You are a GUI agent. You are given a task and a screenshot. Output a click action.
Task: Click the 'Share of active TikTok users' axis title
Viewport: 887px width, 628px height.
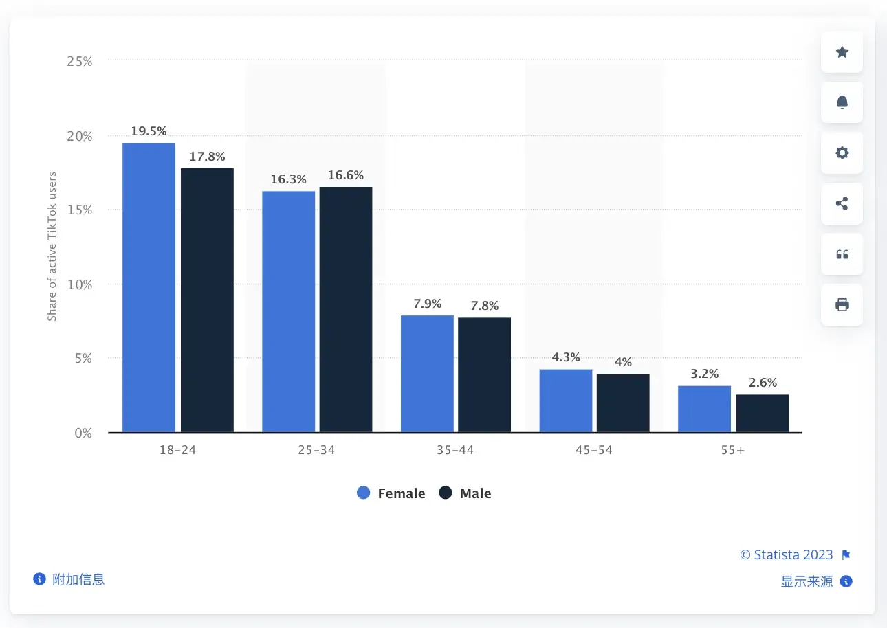(52, 247)
